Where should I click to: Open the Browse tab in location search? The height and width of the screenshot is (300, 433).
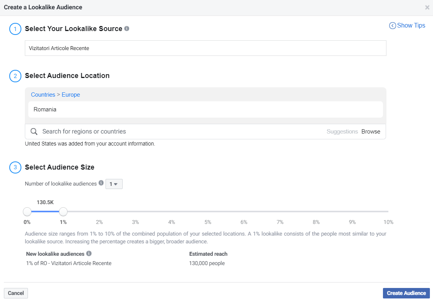point(371,132)
